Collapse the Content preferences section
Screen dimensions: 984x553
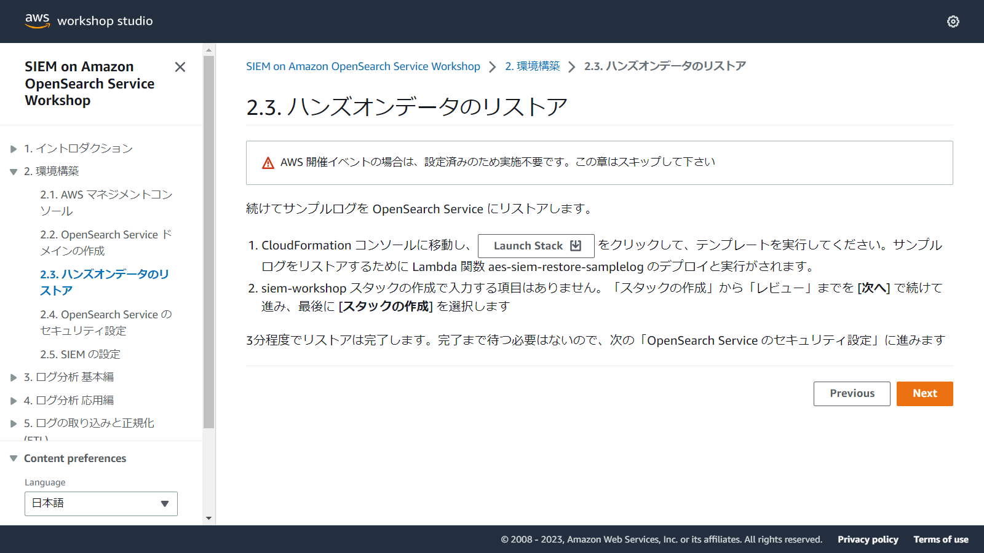click(14, 458)
